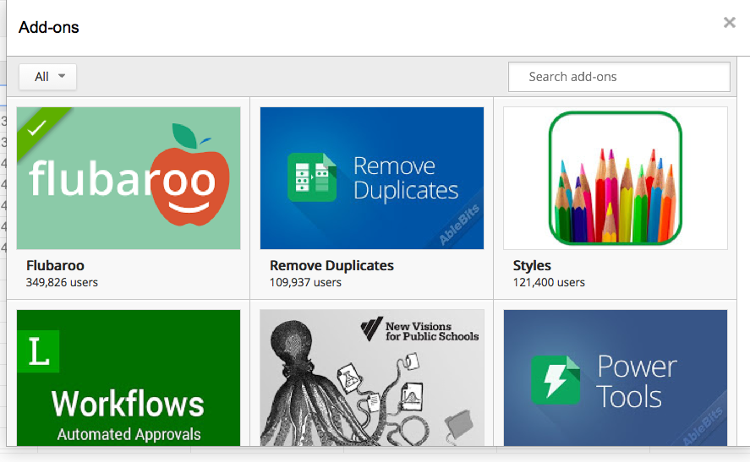
Task: Click the red apple in Flubaroo logo
Action: tap(190, 176)
